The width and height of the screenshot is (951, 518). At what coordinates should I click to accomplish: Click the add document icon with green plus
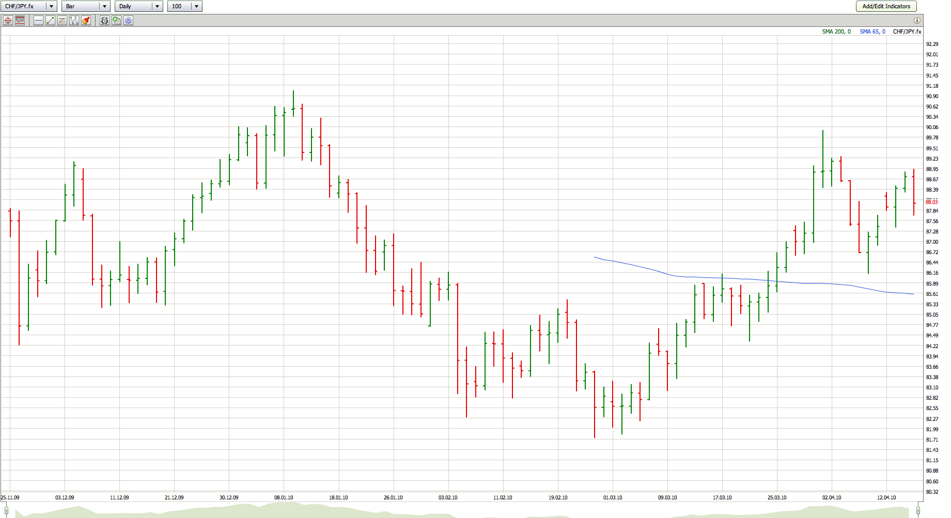[116, 21]
